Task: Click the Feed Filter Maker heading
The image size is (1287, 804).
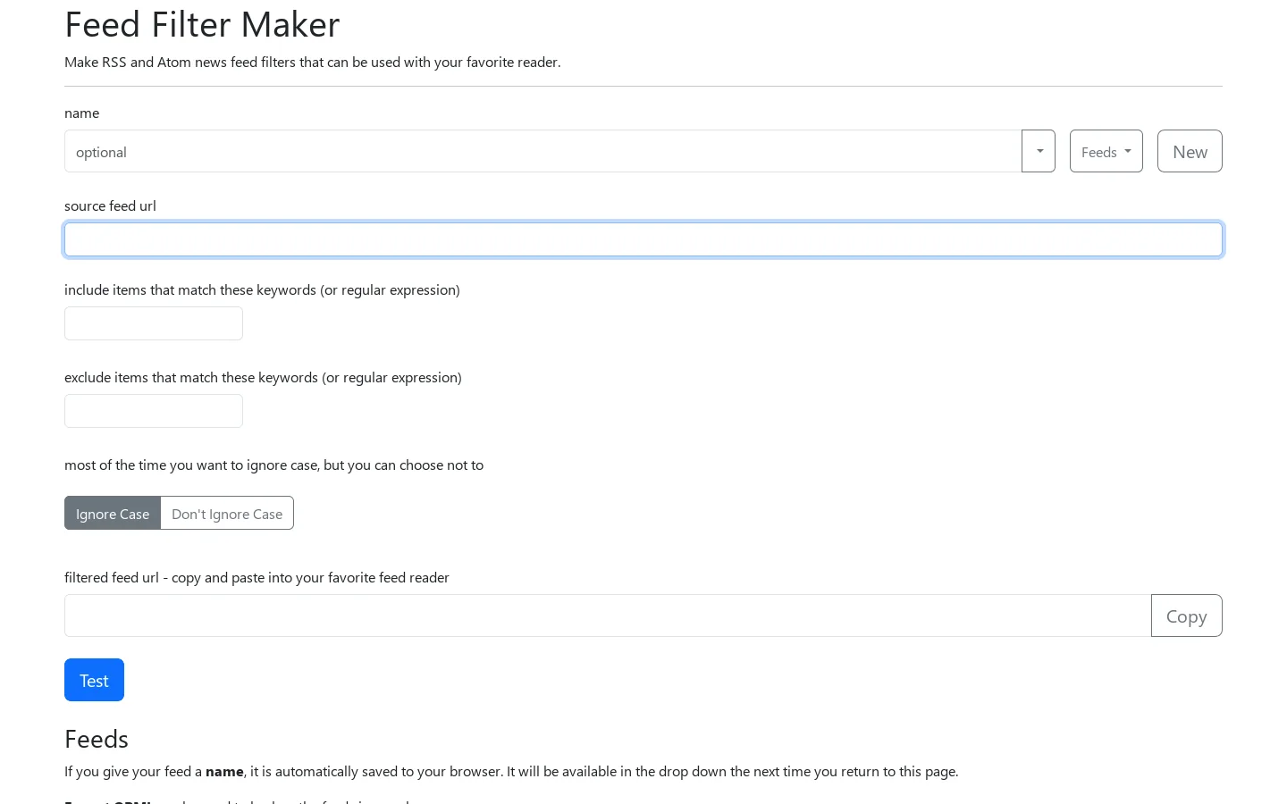Action: pyautogui.click(x=202, y=24)
